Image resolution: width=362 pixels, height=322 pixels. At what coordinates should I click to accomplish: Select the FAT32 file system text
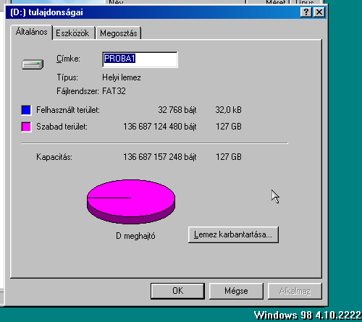click(x=114, y=91)
